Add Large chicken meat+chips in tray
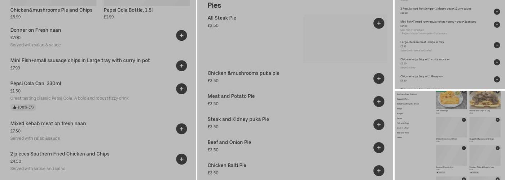 point(497,45)
